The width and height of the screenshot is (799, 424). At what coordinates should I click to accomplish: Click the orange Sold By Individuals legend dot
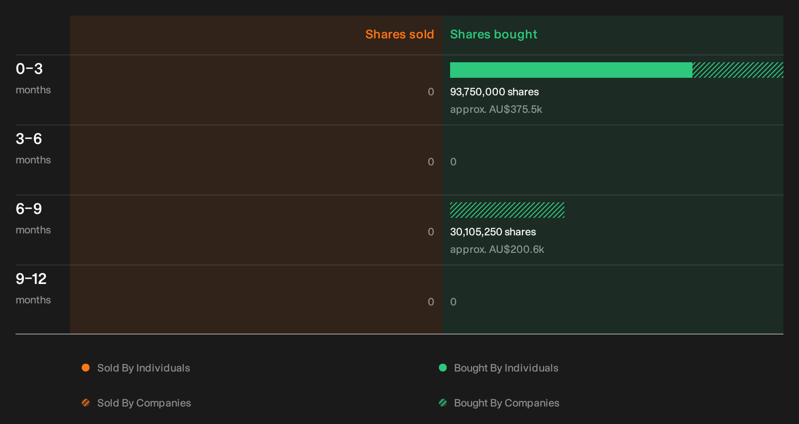pos(86,368)
